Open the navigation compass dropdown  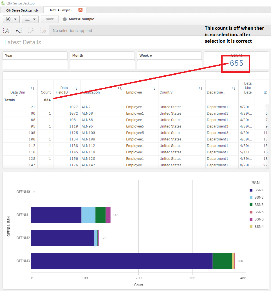(x=11, y=19)
